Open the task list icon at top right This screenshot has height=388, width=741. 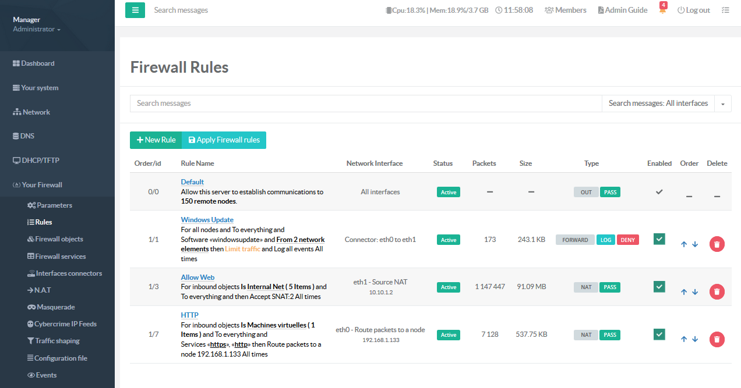coord(725,10)
